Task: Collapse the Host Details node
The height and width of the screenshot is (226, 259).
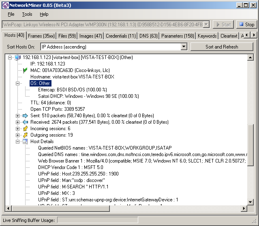Action: tap(18, 142)
